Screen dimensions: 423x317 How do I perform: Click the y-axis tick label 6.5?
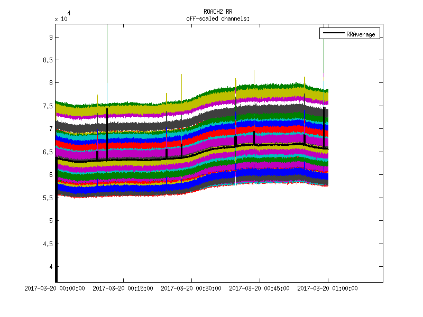click(48, 152)
